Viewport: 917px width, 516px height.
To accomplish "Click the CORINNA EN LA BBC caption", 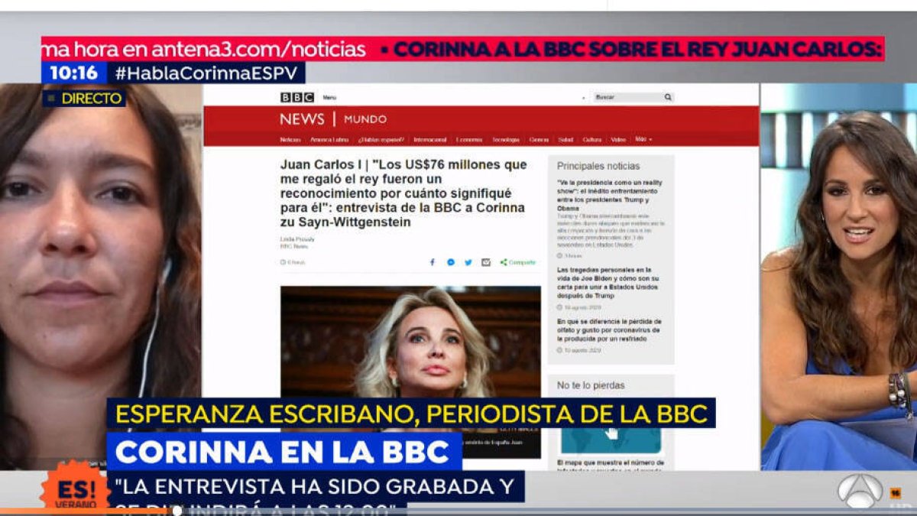I will point(283,452).
